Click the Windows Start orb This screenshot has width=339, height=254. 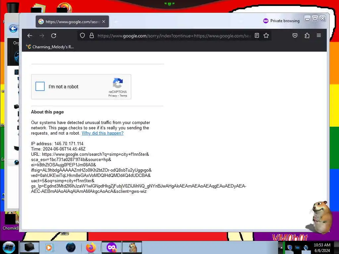coord(9,247)
